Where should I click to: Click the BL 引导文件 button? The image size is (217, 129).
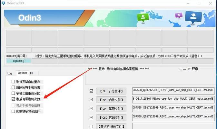click(x=112, y=91)
